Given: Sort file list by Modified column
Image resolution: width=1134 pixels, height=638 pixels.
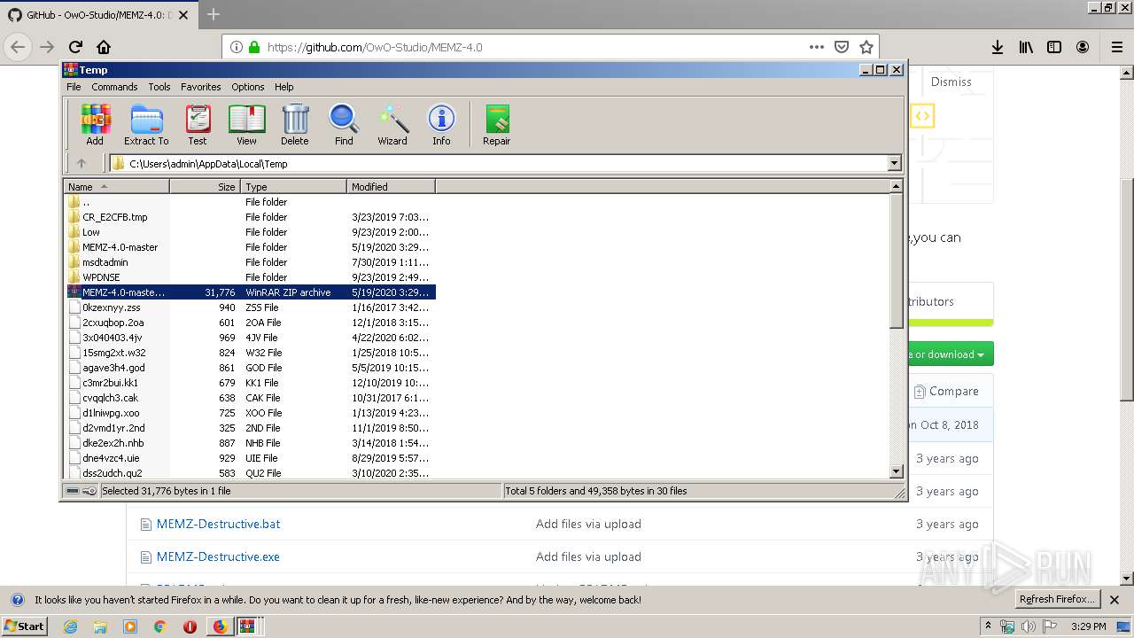Looking at the screenshot, I should click(x=392, y=186).
